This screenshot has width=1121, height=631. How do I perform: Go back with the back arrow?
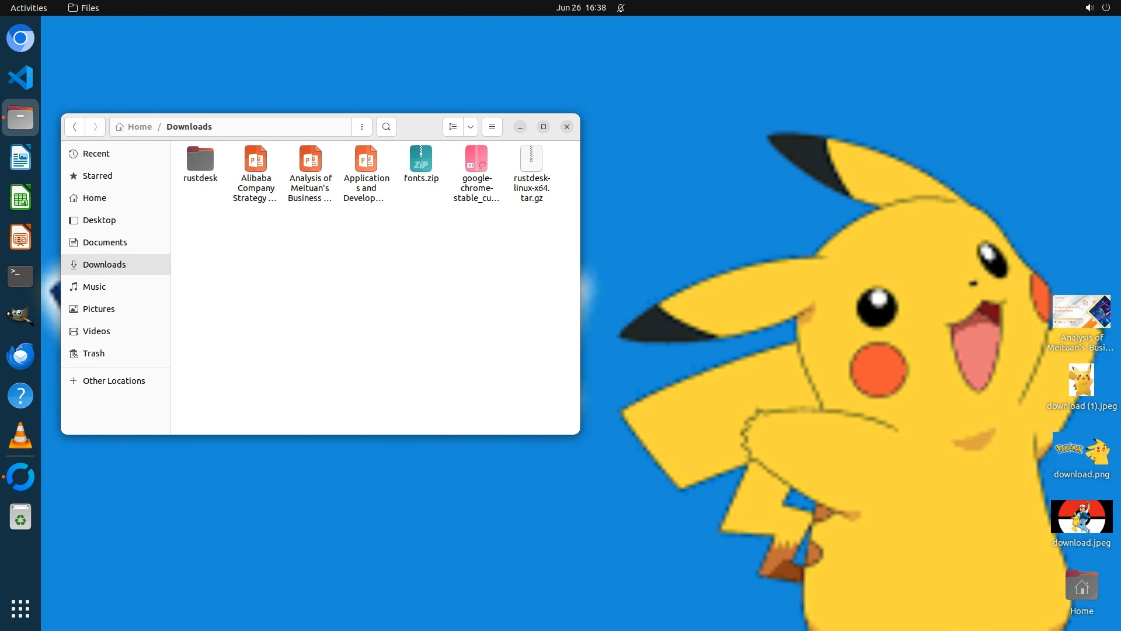point(74,127)
